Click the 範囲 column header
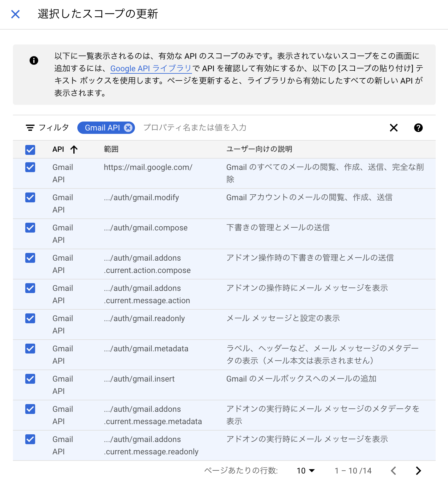This screenshot has height=496, width=448. click(x=111, y=149)
